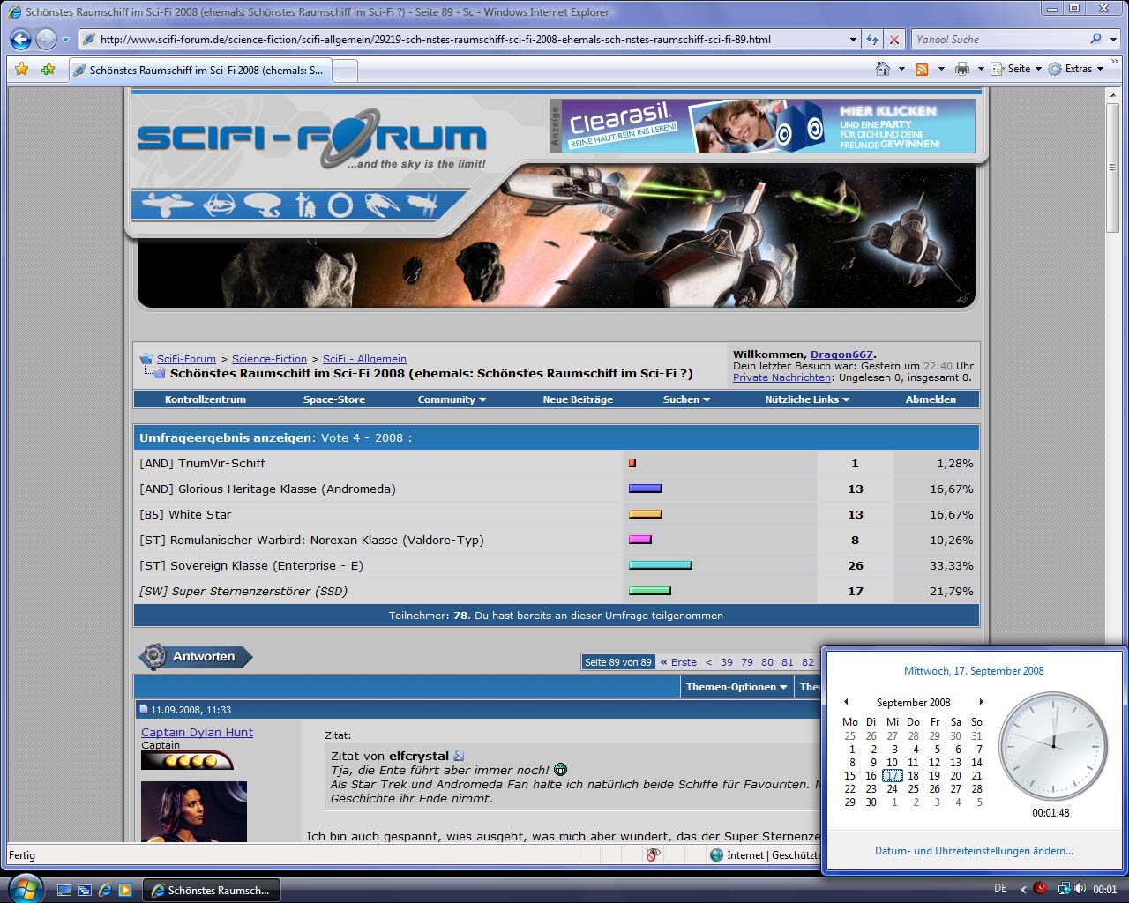Click the Home icon in the command bar
This screenshot has width=1129, height=903.
pos(882,69)
